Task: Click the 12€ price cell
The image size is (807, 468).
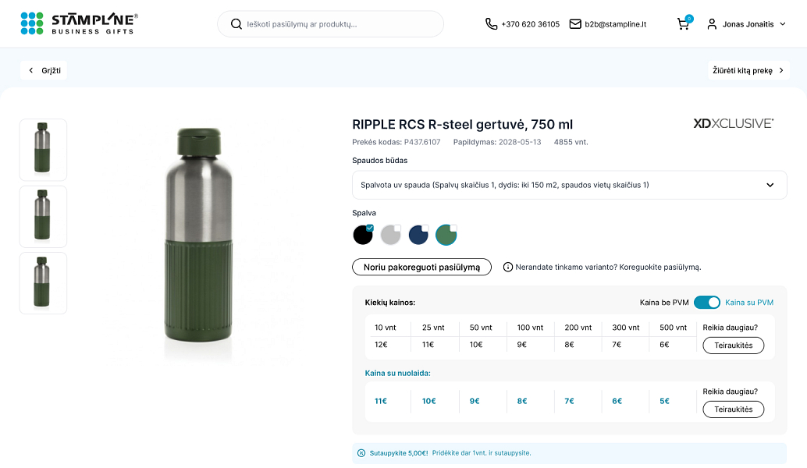Action: (x=381, y=345)
